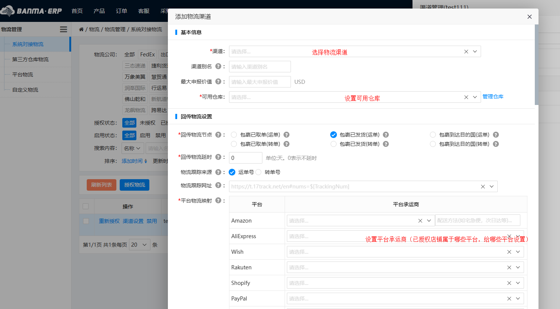The image size is (560, 309).
Task: Toggle the 物流管理 sidebar hamburger menu
Action: [x=63, y=29]
